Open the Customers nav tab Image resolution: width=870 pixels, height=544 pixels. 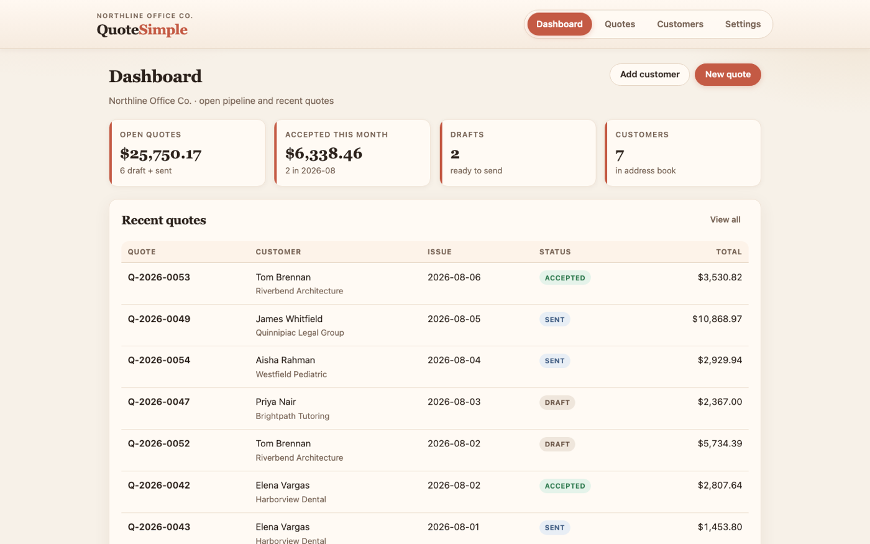pos(680,24)
